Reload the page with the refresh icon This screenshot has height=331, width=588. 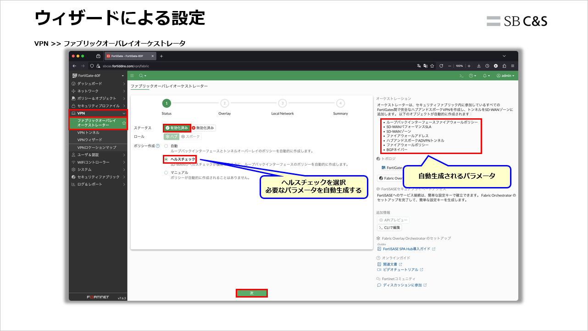pos(441,66)
